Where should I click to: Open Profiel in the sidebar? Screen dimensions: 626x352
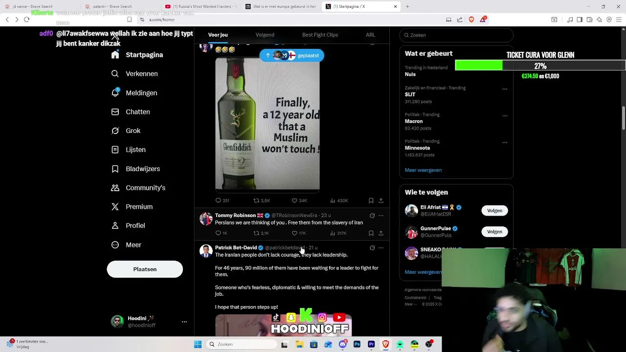click(128, 226)
